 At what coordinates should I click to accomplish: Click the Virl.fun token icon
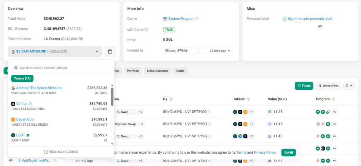[x=13, y=104]
